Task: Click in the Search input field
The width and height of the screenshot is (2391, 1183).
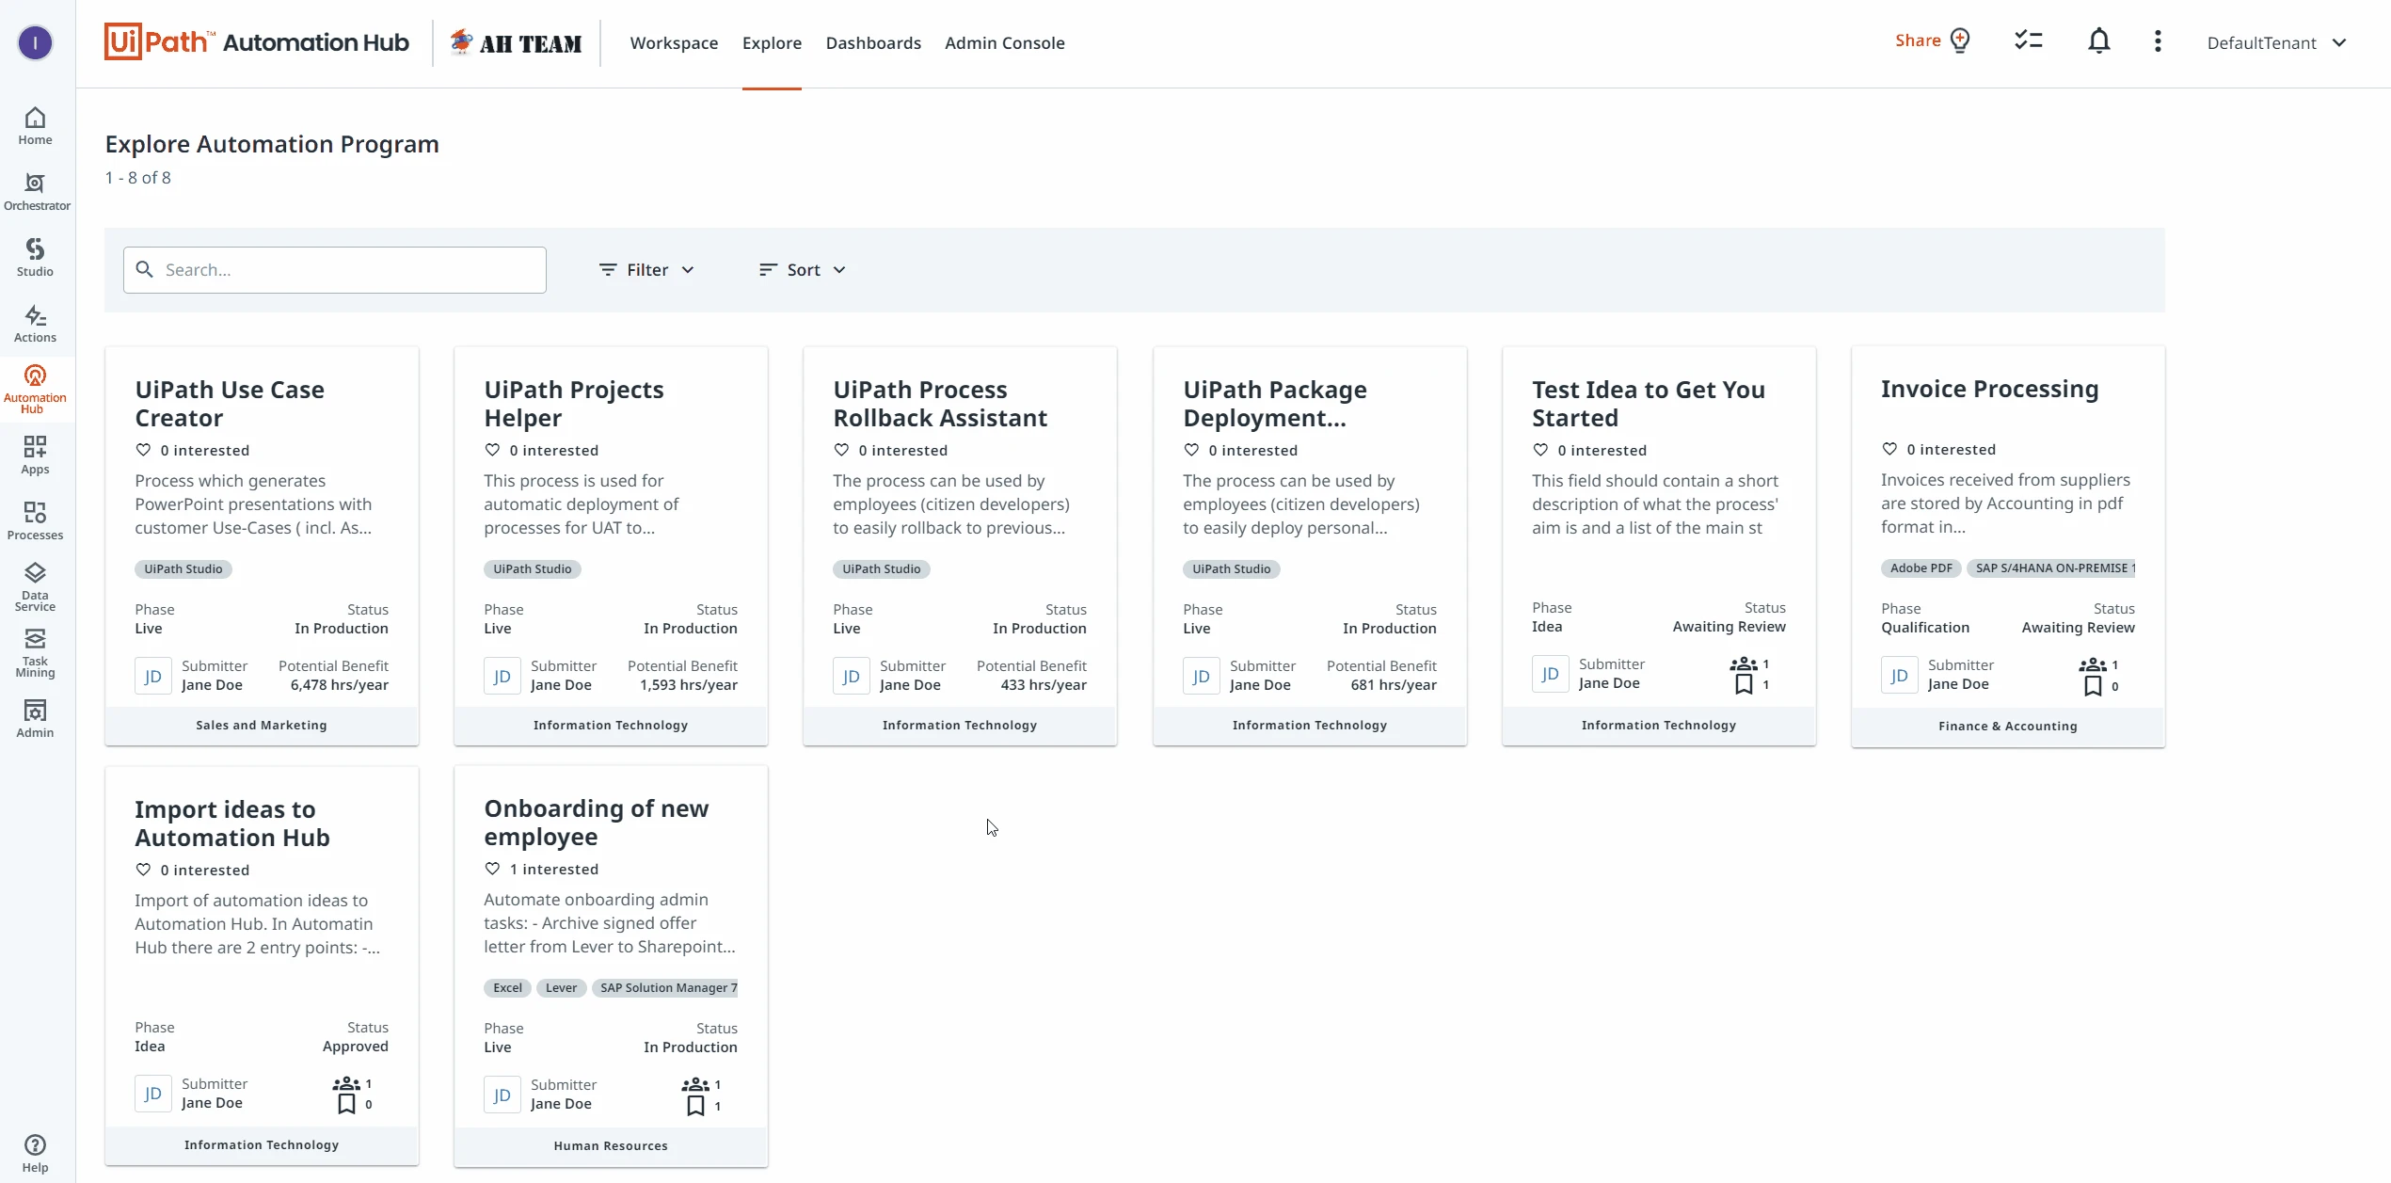Action: point(335,270)
